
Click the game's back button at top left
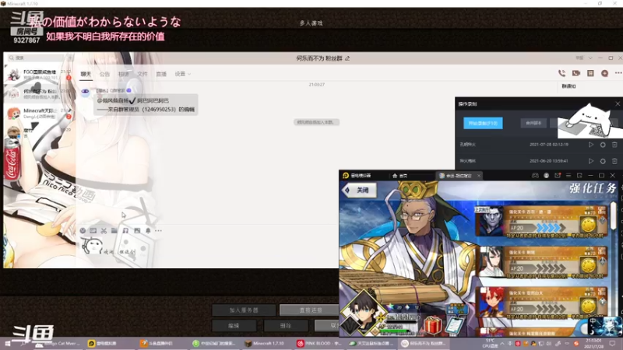[x=359, y=190]
